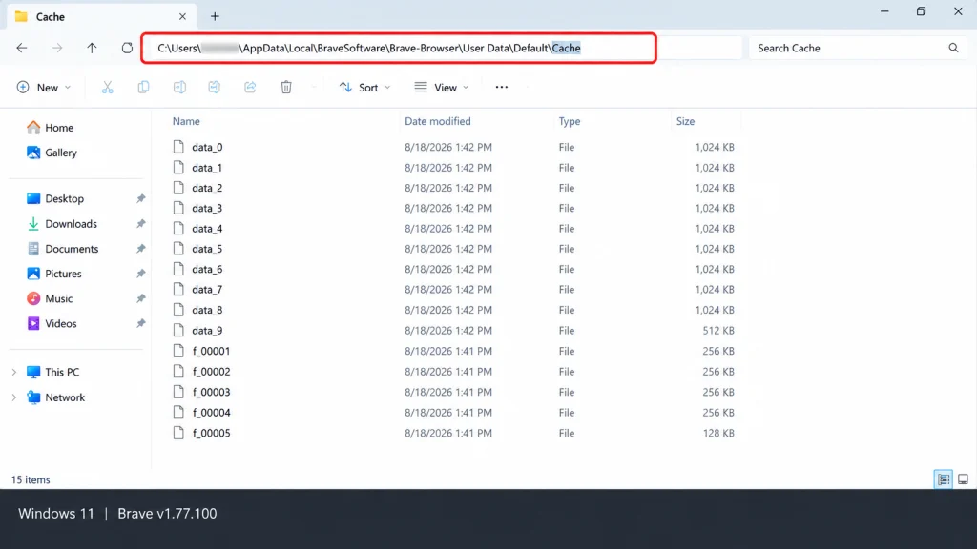This screenshot has height=549, width=977.
Task: Open Pictures in the sidebar
Action: 54,274
